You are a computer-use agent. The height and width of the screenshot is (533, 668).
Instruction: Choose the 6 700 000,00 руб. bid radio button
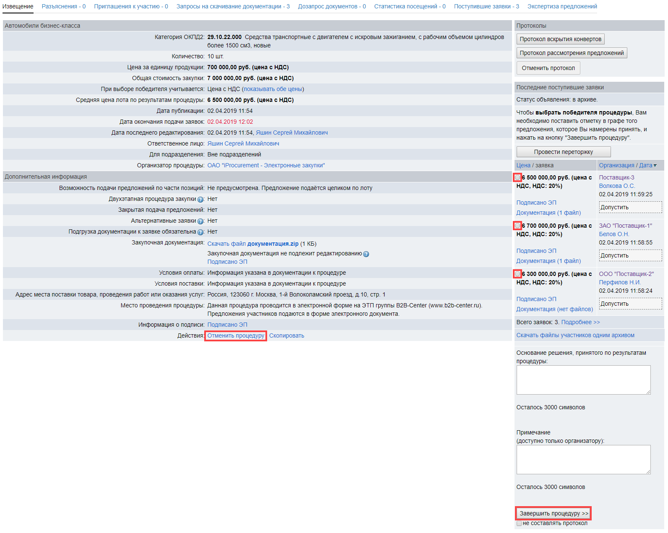coord(517,226)
